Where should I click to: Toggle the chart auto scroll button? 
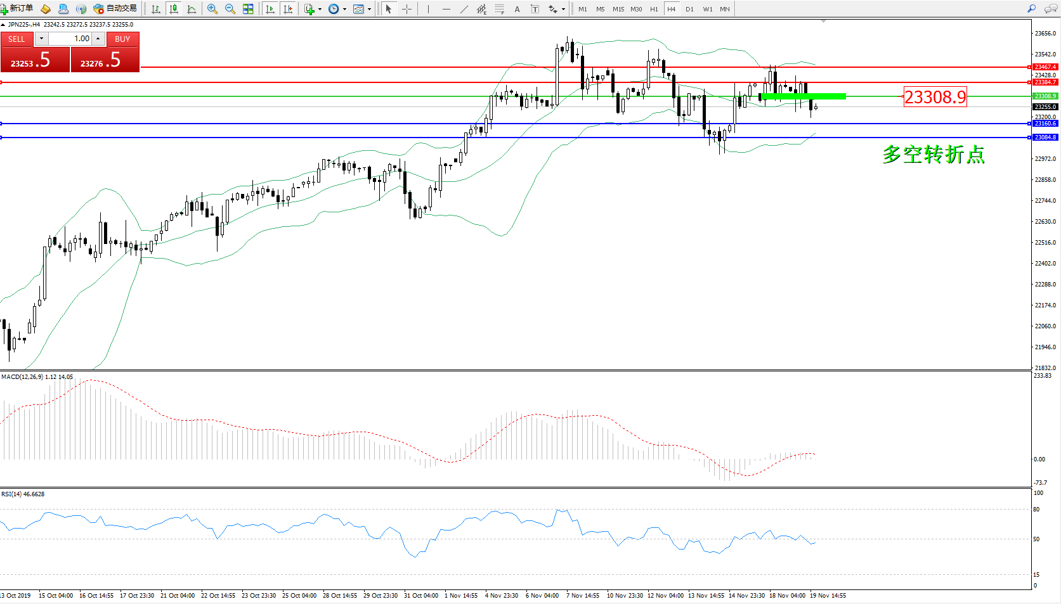[x=270, y=9]
